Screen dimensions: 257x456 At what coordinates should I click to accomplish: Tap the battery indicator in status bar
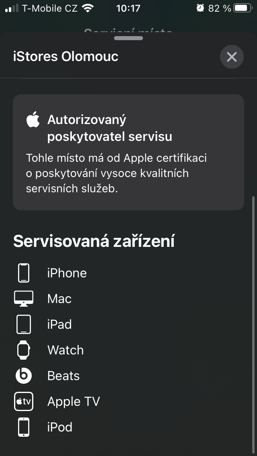(243, 8)
